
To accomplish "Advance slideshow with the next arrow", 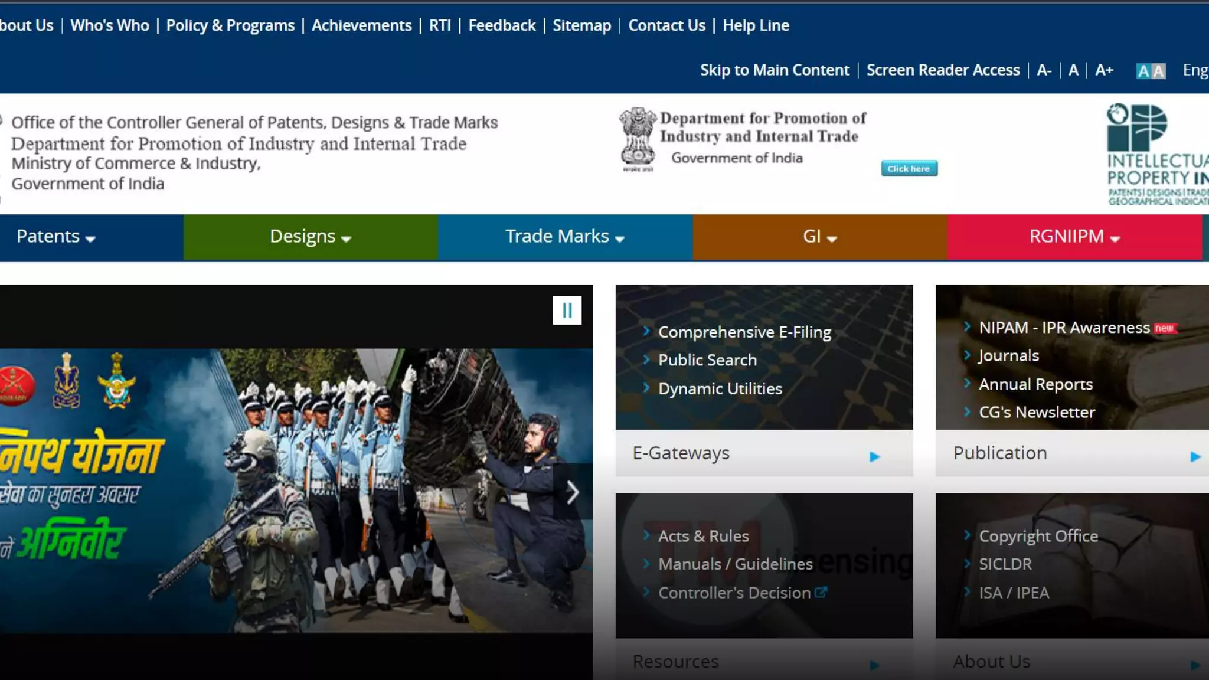I will coord(572,492).
